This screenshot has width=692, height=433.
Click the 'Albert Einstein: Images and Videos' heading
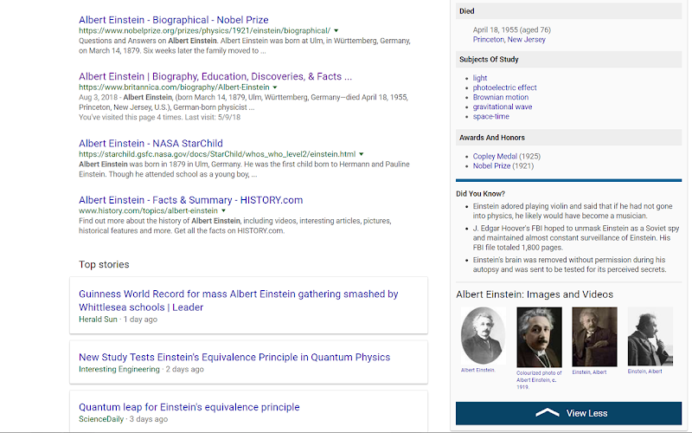point(535,294)
